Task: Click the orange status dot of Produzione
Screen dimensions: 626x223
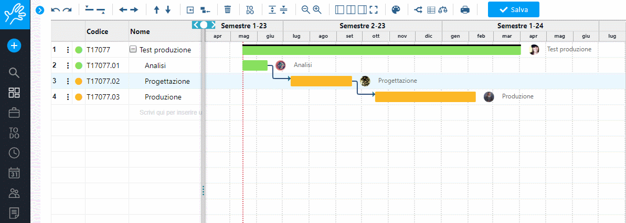Action: tap(79, 97)
